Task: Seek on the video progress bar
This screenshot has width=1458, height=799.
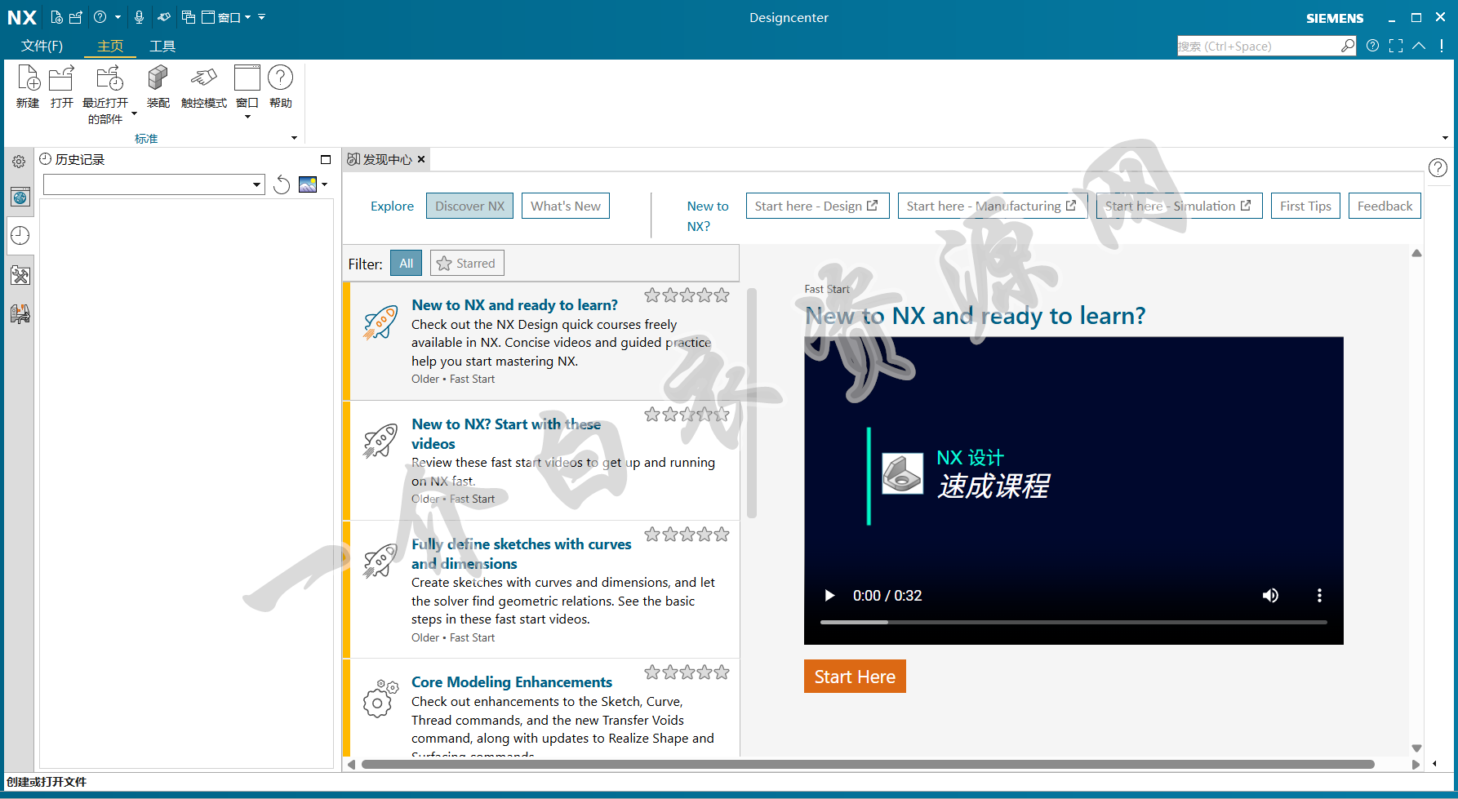Action: click(x=1073, y=622)
